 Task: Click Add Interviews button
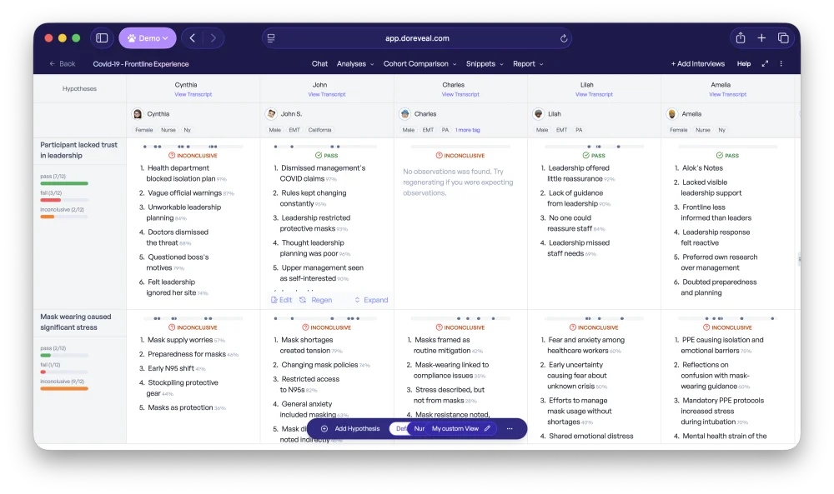pyautogui.click(x=698, y=64)
